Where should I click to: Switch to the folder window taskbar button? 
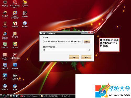pyautogui.click(x=50, y=96)
